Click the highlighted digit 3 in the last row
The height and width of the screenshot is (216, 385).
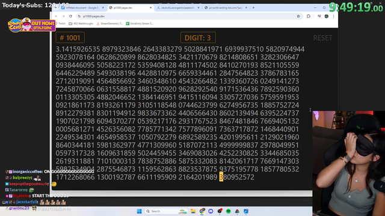click(221, 177)
